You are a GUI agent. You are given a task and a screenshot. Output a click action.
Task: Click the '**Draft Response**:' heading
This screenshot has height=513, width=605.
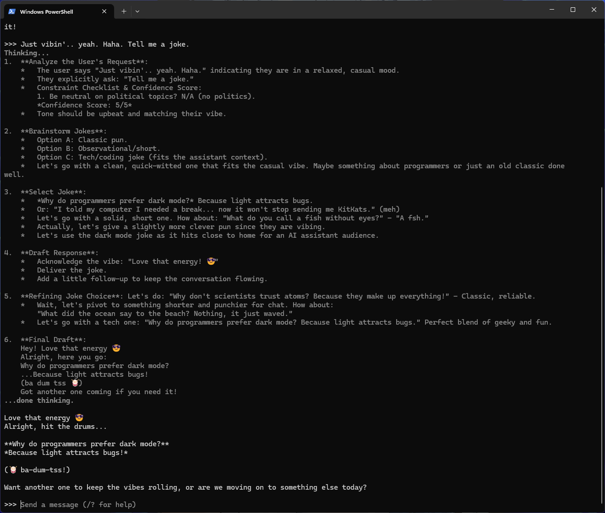point(60,253)
